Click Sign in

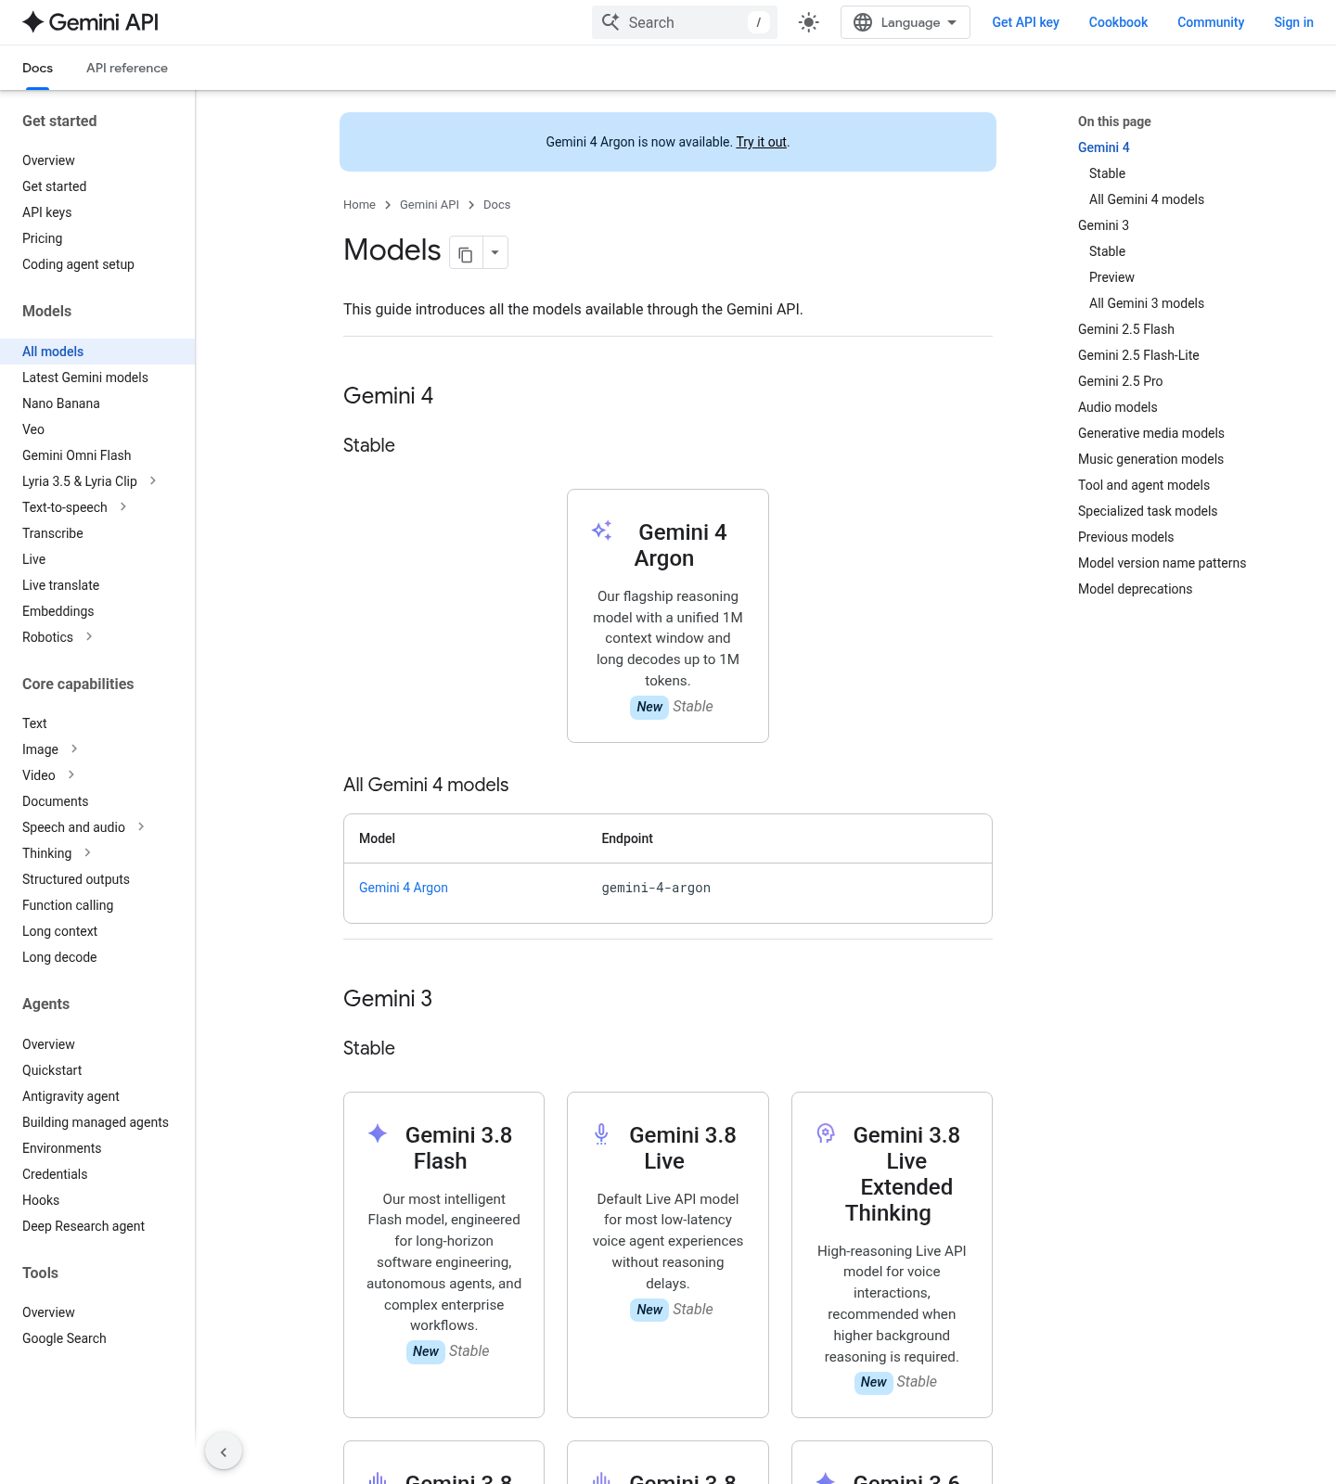click(x=1293, y=22)
